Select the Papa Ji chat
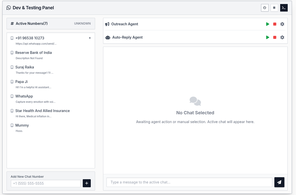 (21, 82)
